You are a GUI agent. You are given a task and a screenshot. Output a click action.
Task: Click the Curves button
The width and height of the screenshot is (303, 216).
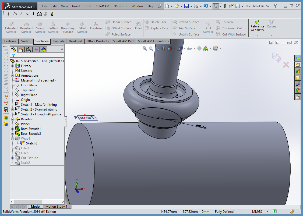[x=272, y=24]
